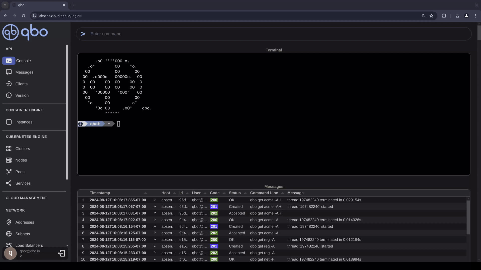The width and height of the screenshot is (481, 270).
Task: Switch to the qbo browser tab
Action: [x=39, y=5]
